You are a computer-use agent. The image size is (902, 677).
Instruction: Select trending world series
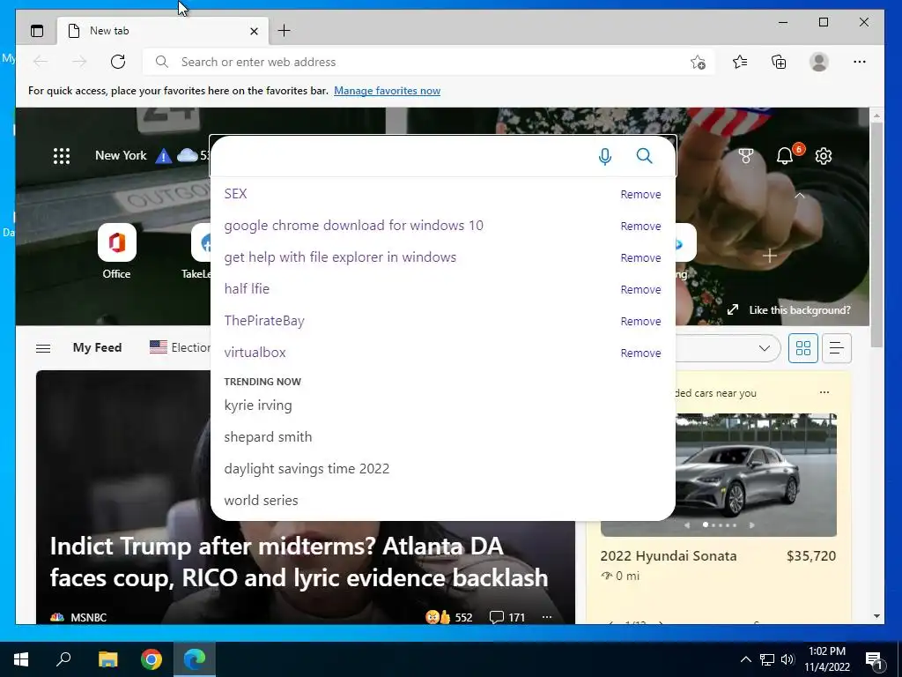click(x=261, y=501)
